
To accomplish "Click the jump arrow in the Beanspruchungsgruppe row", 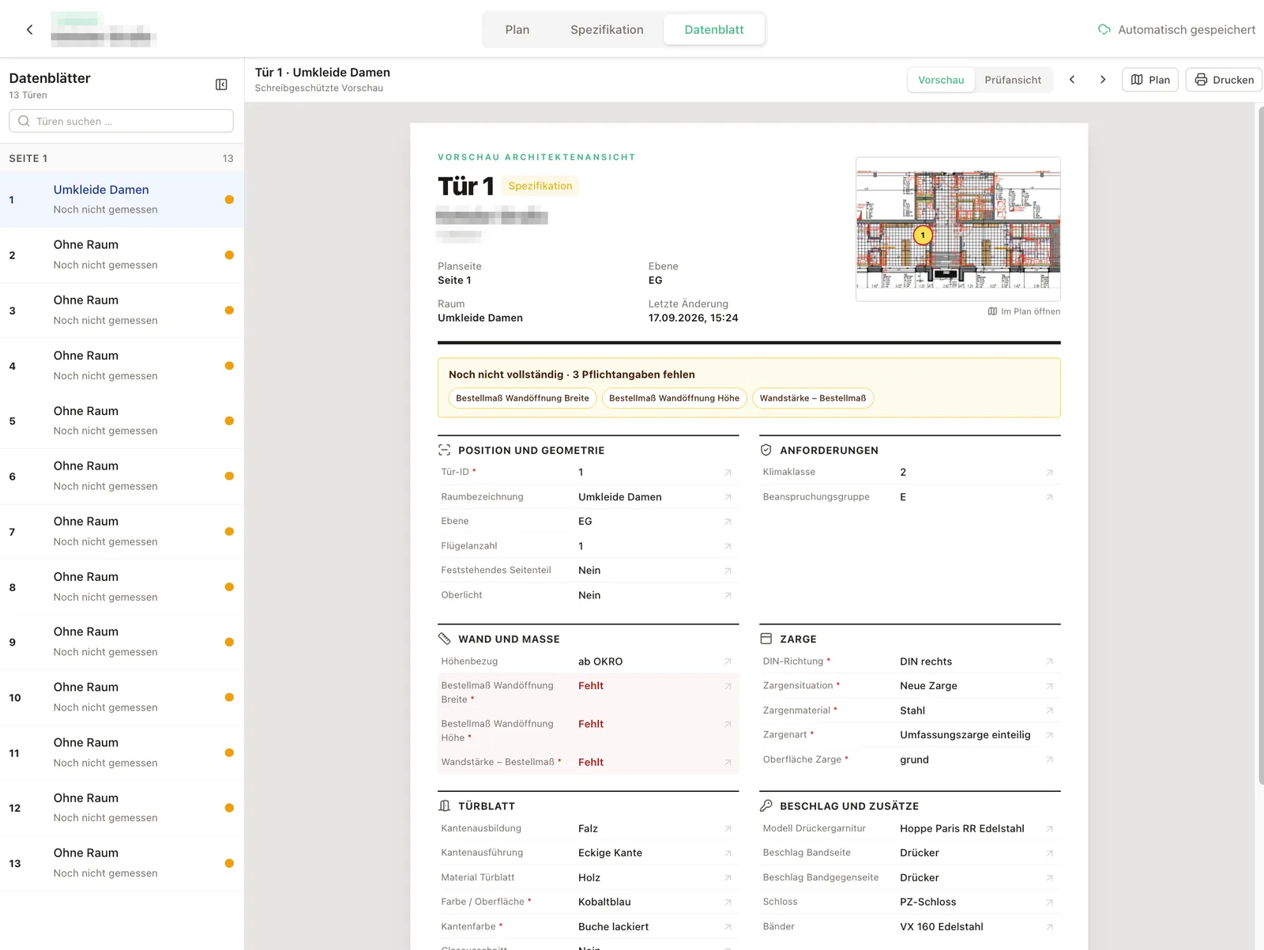I will pyautogui.click(x=1049, y=497).
